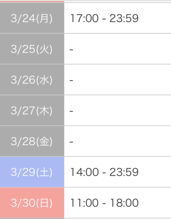171x219 pixels.
Task: Click the 17:00 start time on Monday row
Action: coord(84,18)
